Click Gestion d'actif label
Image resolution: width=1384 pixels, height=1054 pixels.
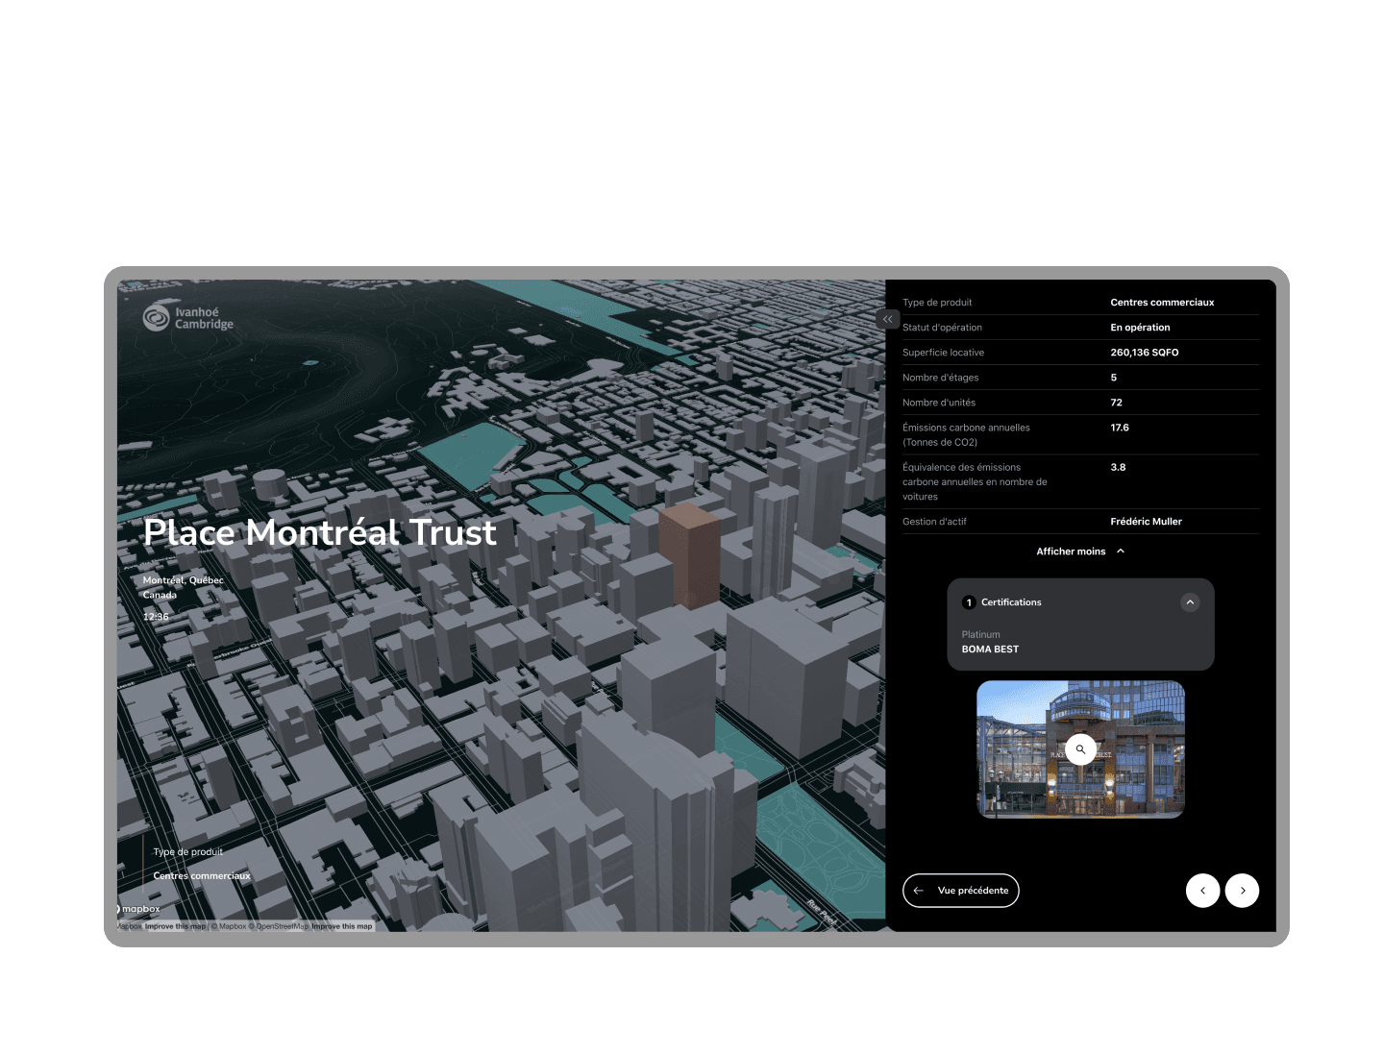pyautogui.click(x=934, y=522)
